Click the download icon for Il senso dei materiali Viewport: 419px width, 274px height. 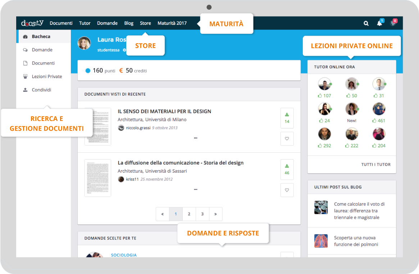pos(287,115)
